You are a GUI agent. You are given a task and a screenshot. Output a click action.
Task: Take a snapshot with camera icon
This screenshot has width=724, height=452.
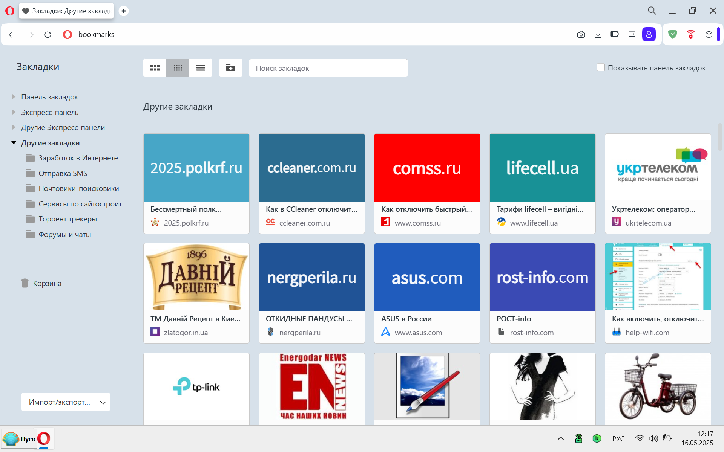click(581, 35)
